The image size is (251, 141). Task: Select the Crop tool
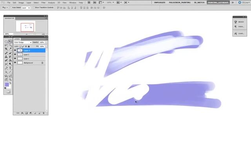coord(6,49)
